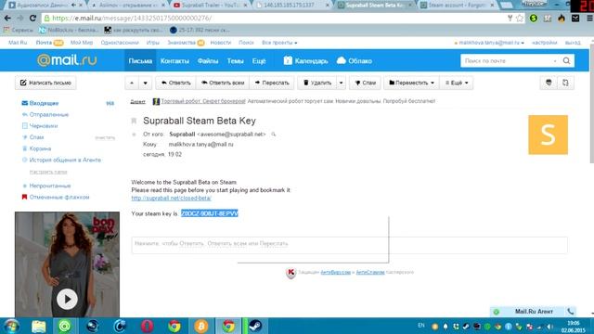The width and height of the screenshot is (594, 334).
Task: Expand mail search options arrow
Action: pyautogui.click(x=555, y=60)
